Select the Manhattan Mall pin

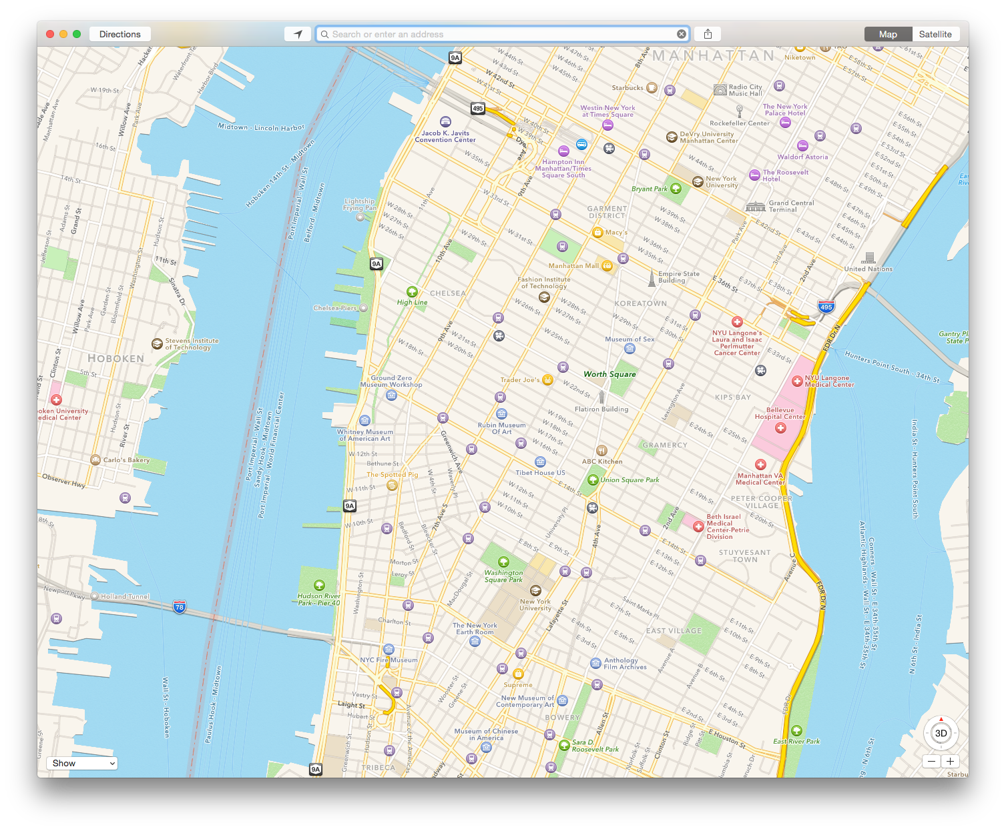tap(607, 265)
